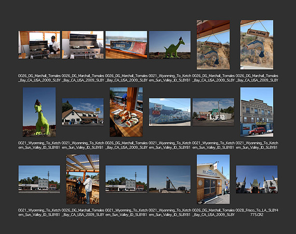The width and height of the screenshot is (296, 234).
Task: Select the Gone Fishing sign photo showing the wooden beam
Action: 213,45
